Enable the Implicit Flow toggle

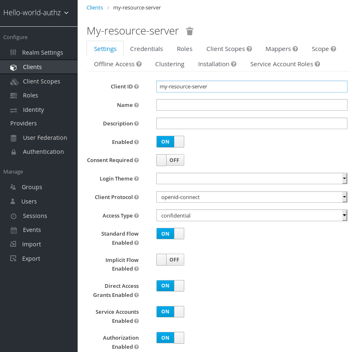(x=170, y=260)
